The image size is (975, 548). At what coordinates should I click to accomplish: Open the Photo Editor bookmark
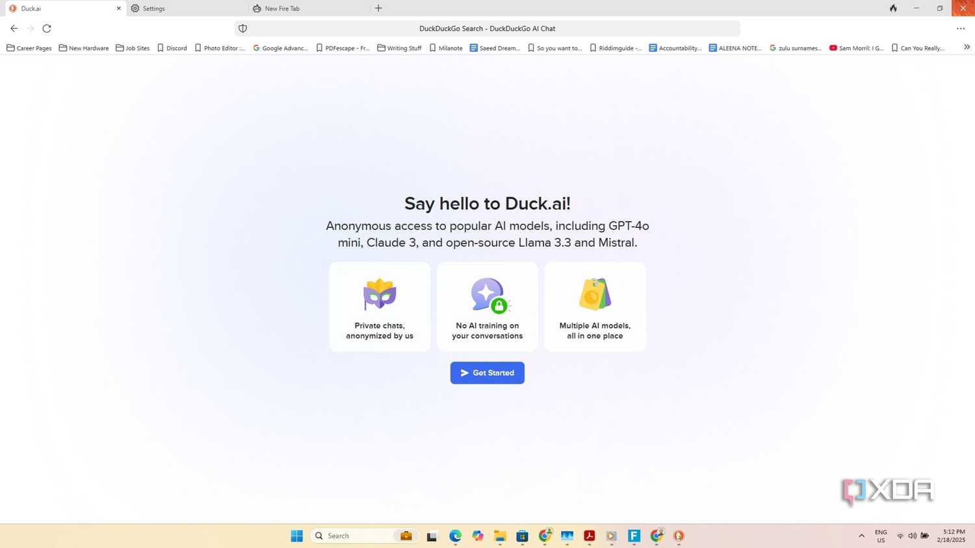pos(220,48)
